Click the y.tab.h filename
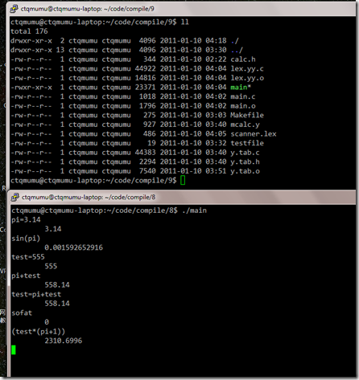 click(245, 161)
